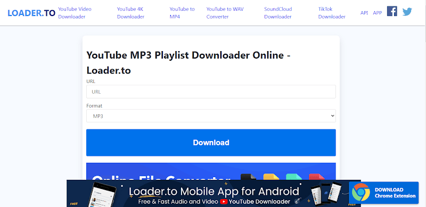Viewport: 426px width, 207px height.
Task: Open Loader.to Mobile App for Android banner
Action: coord(214,193)
